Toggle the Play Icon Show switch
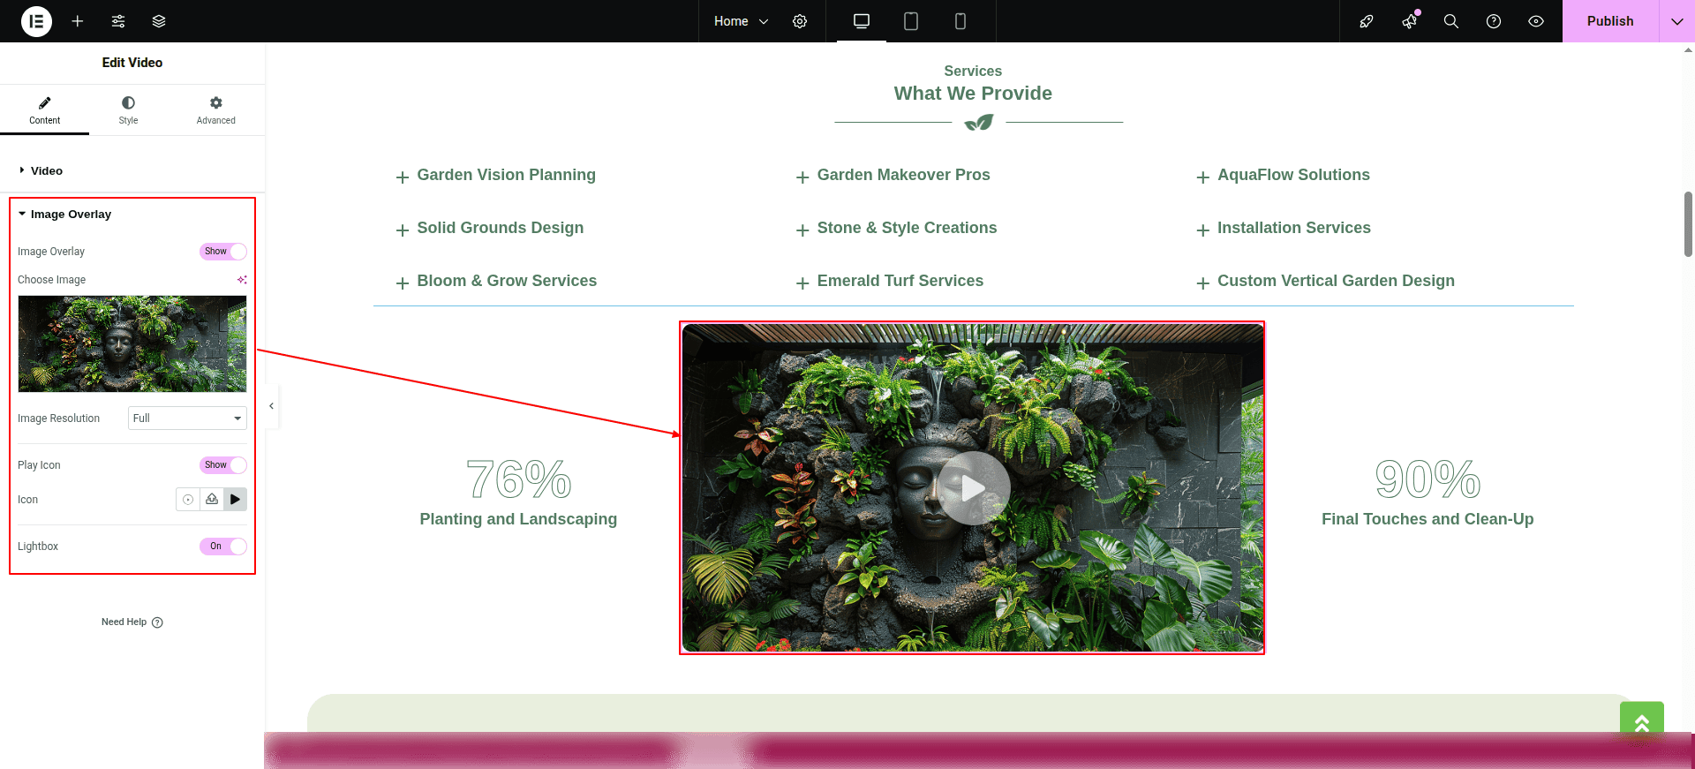Image resolution: width=1695 pixels, height=769 pixels. coord(223,465)
